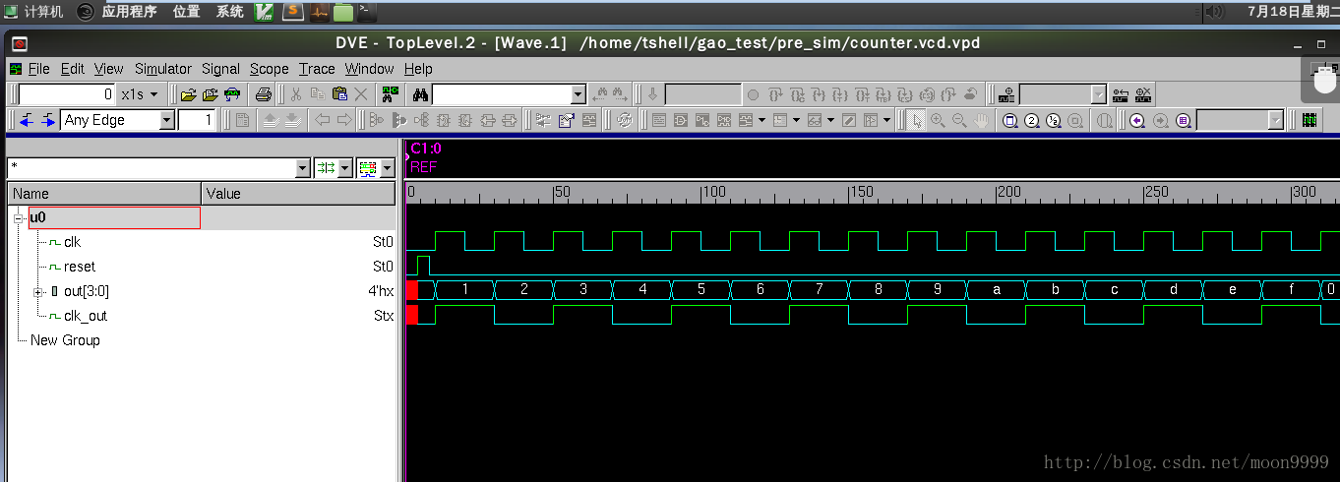This screenshot has width=1340, height=482.
Task: Jump to previous edge arrow icon
Action: 27,120
